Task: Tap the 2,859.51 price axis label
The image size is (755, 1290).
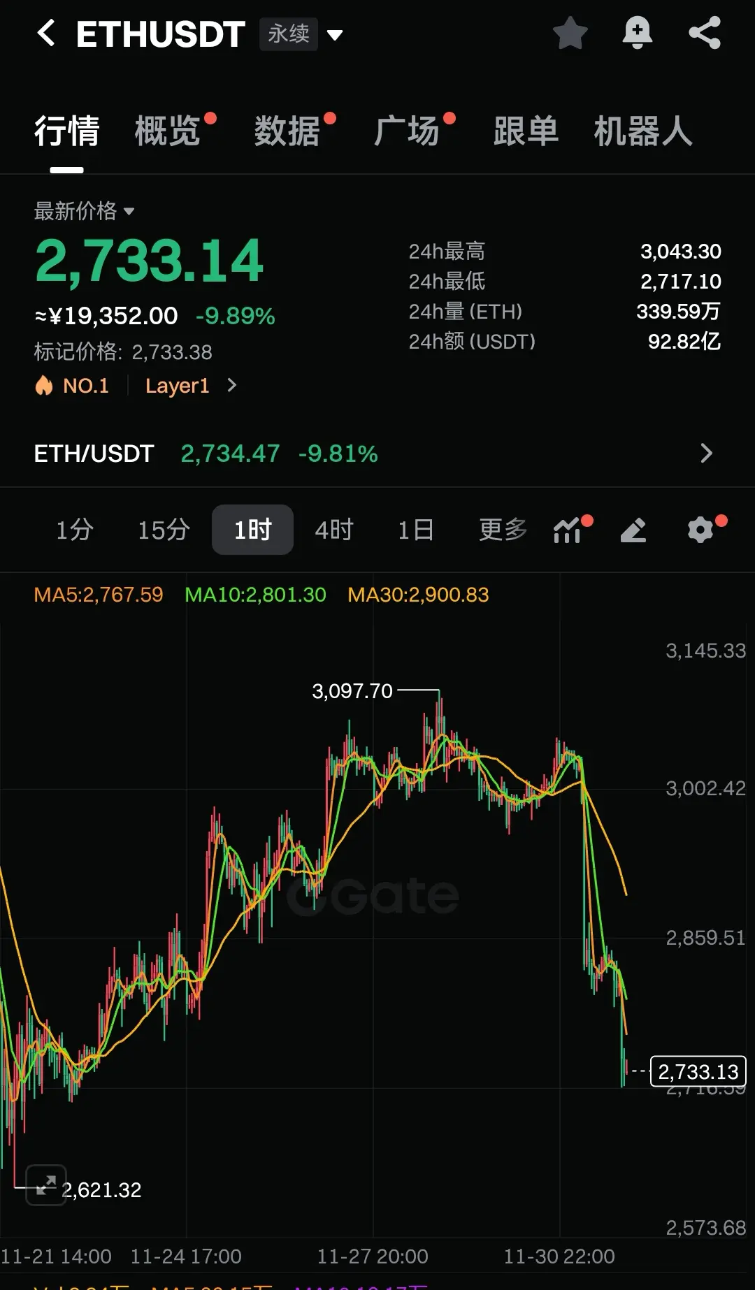Action: 705,938
